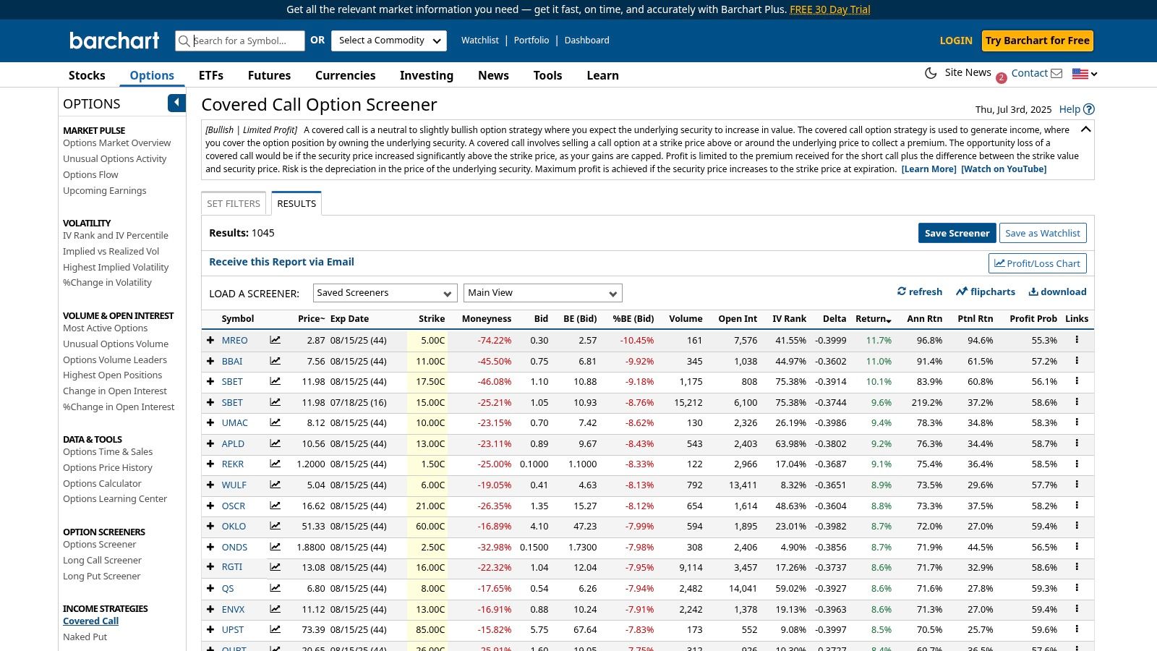The width and height of the screenshot is (1157, 651).
Task: Open the Learn More link
Action: point(928,169)
